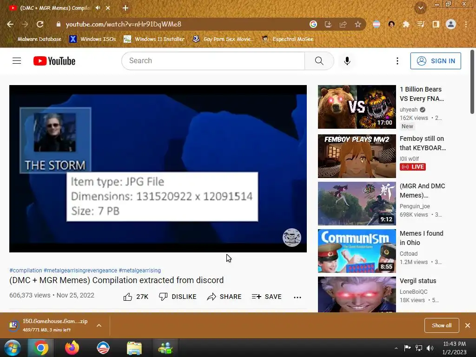Open the YouTube hamburger guide menu
Image resolution: width=476 pixels, height=357 pixels.
click(x=17, y=61)
